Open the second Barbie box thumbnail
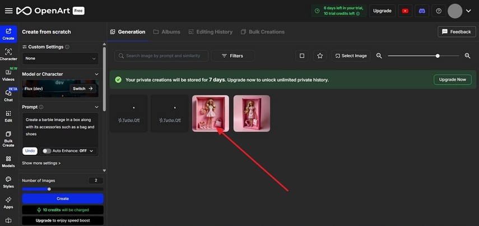This screenshot has height=226, width=479. click(252, 113)
